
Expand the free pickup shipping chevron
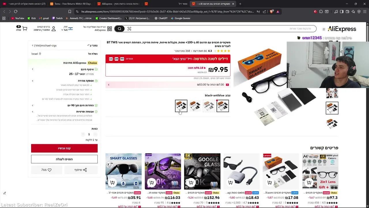[33, 69]
